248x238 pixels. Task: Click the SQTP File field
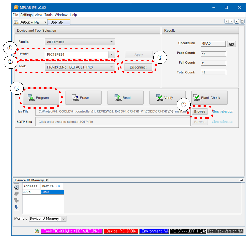pyautogui.click(x=113, y=122)
